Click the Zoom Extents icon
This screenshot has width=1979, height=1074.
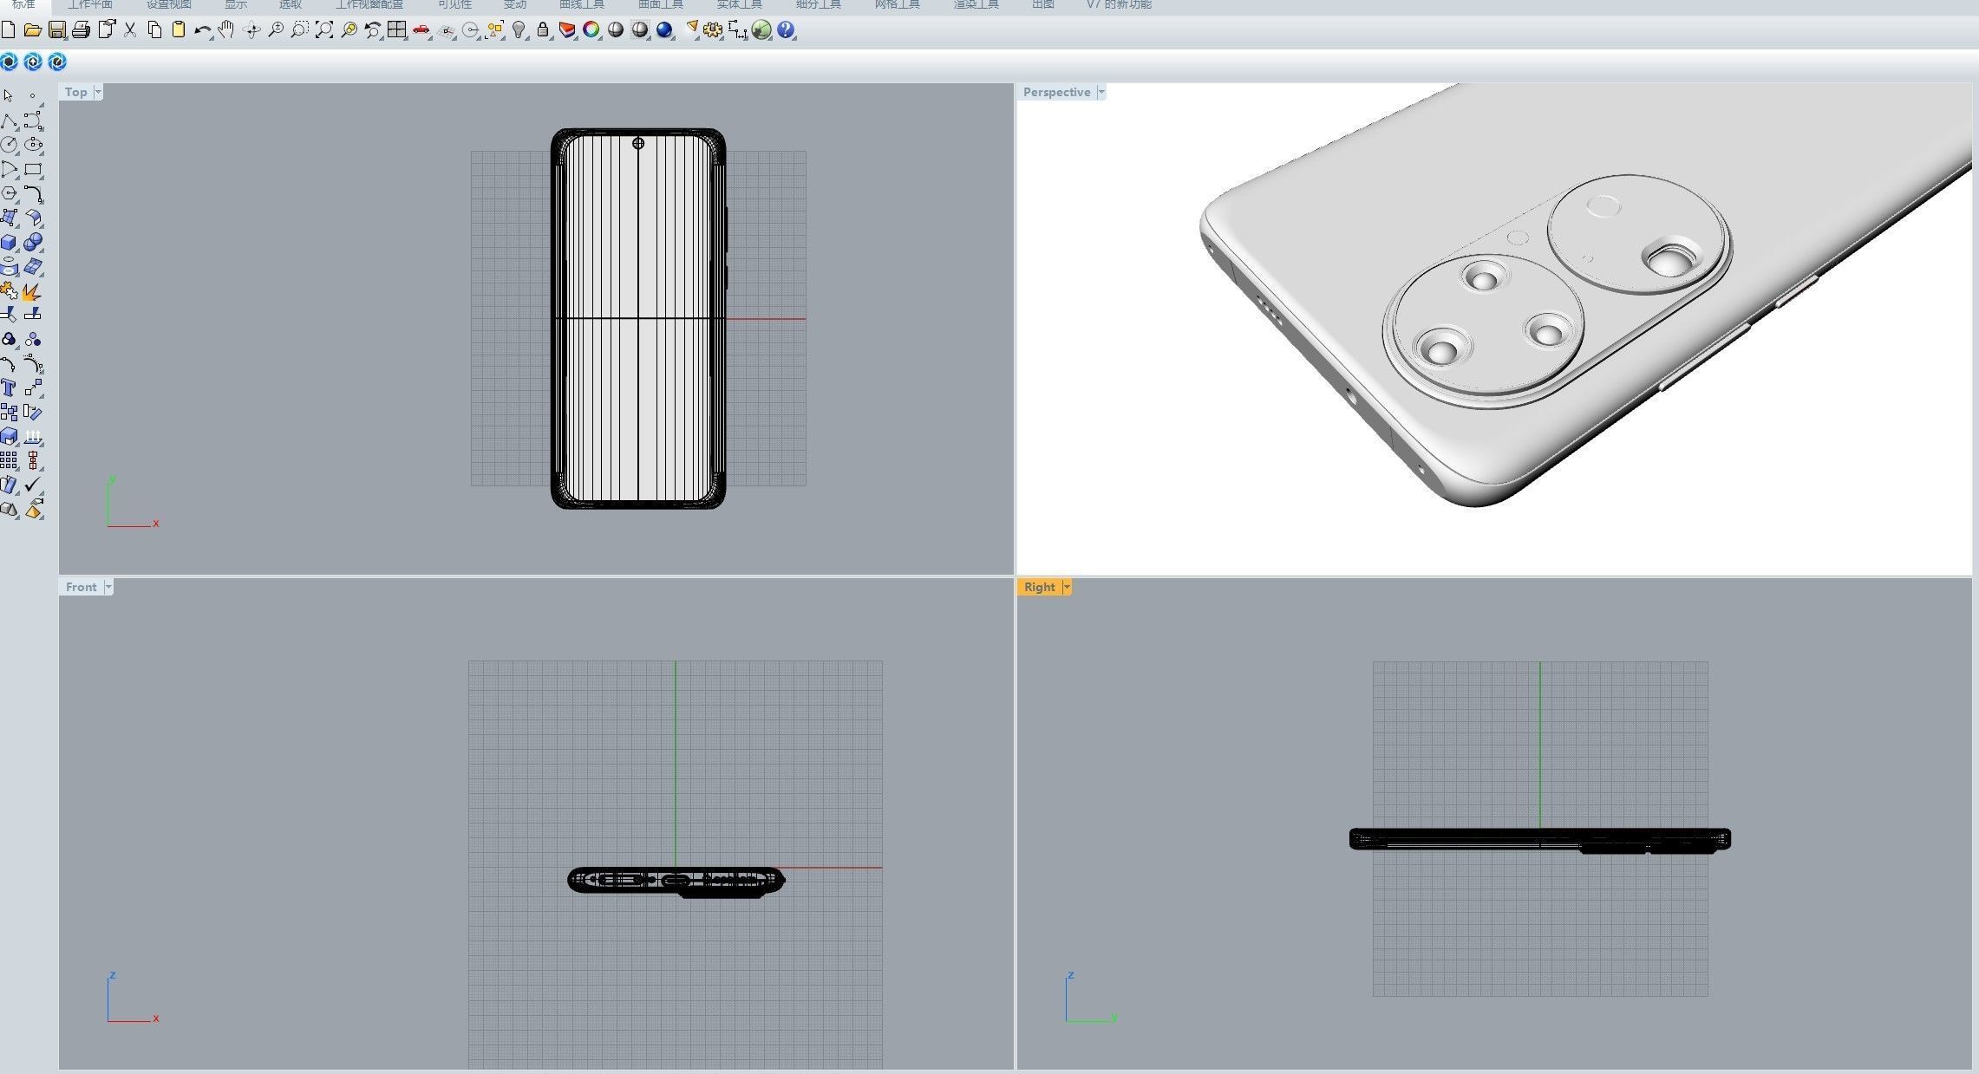pyautogui.click(x=323, y=30)
